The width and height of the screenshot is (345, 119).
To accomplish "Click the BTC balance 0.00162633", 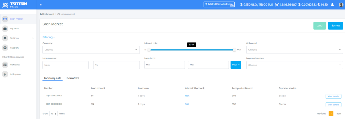I will [x=307, y=5].
